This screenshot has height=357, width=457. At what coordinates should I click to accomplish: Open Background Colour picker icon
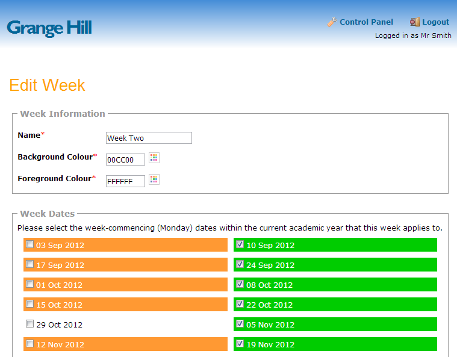pyautogui.click(x=154, y=158)
